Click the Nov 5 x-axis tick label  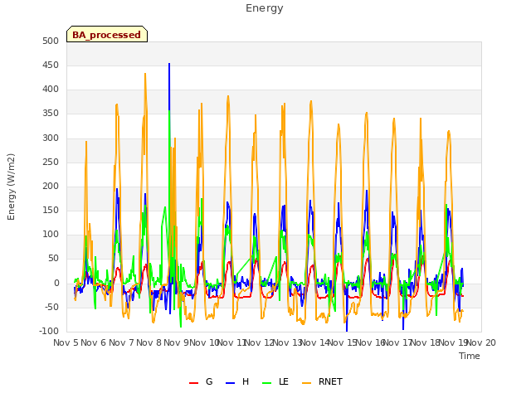(66, 342)
